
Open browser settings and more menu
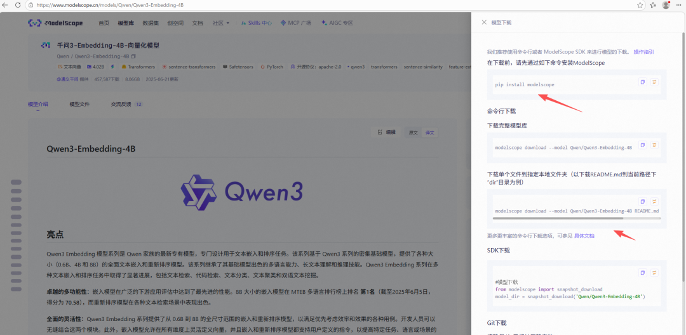point(679,5)
